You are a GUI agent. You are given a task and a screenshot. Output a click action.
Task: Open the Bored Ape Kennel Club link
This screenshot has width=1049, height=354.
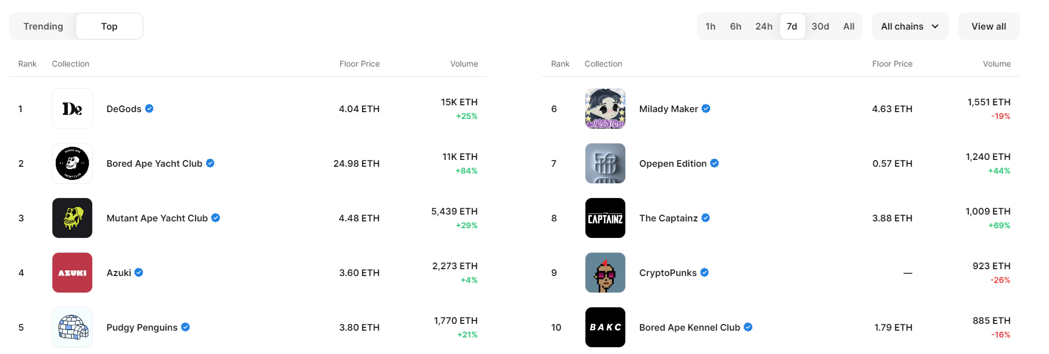pos(689,327)
